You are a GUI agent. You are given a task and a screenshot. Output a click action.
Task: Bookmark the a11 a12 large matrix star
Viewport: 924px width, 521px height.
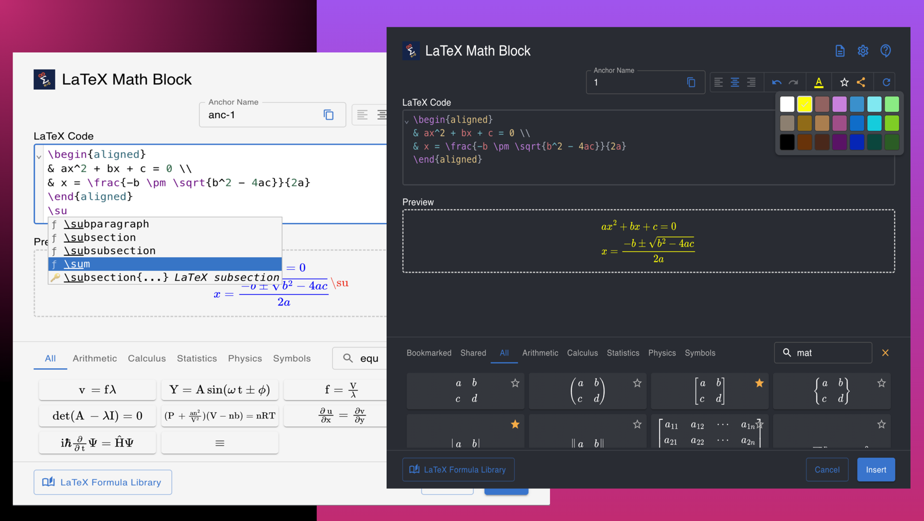click(760, 424)
